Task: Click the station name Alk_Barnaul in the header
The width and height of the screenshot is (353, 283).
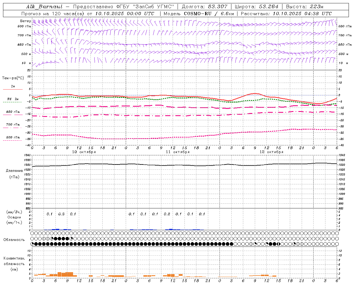Action: pos(44,7)
